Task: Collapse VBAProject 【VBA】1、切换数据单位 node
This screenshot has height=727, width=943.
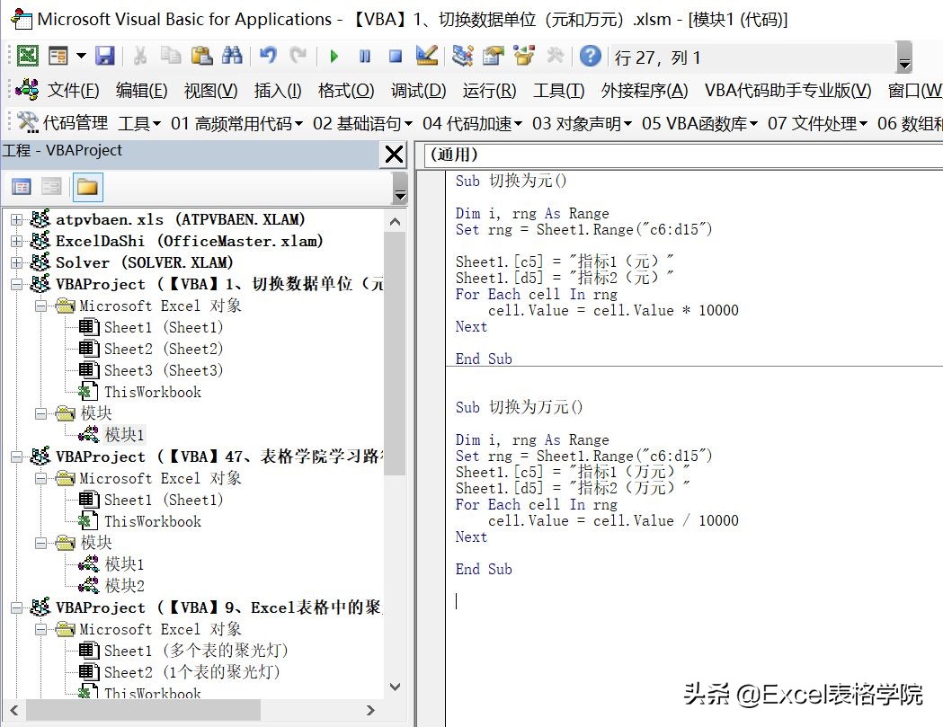Action: (17, 285)
